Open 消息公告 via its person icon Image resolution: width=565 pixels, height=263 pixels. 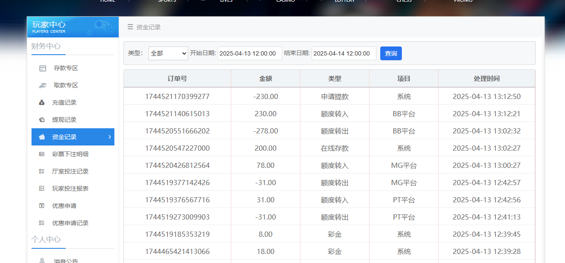[42, 260]
